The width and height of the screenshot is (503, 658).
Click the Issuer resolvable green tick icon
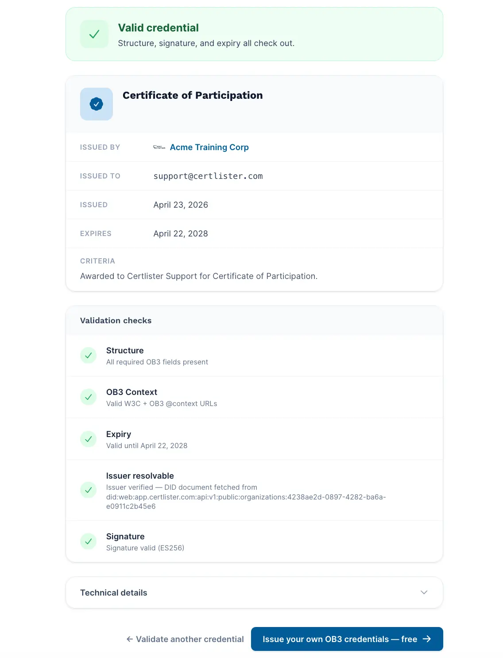[88, 490]
